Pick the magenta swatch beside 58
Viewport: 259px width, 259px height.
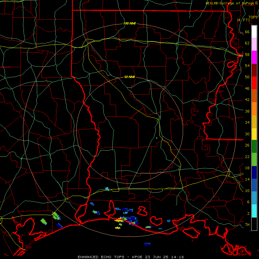pyautogui.click(x=254, y=57)
